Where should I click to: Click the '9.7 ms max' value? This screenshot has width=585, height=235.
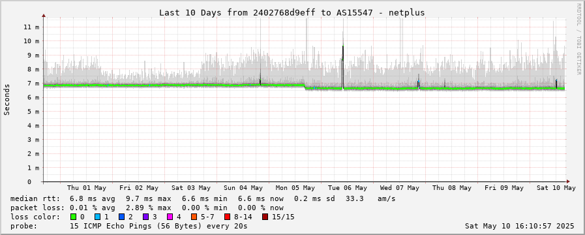pos(149,198)
